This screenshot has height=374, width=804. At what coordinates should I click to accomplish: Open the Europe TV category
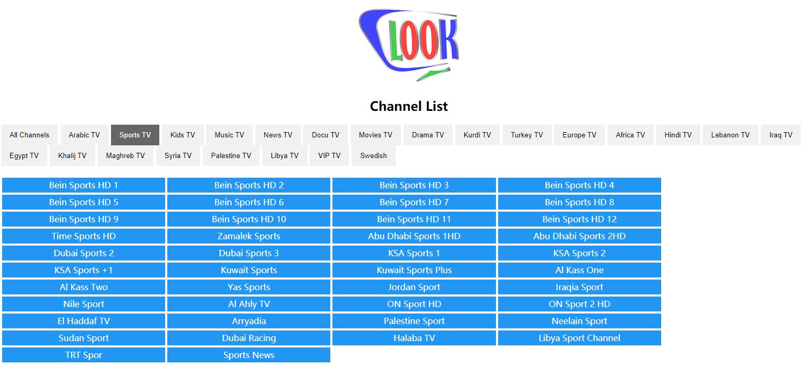click(x=579, y=135)
